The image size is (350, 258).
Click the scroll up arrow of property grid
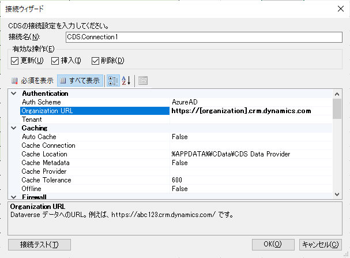(x=337, y=94)
